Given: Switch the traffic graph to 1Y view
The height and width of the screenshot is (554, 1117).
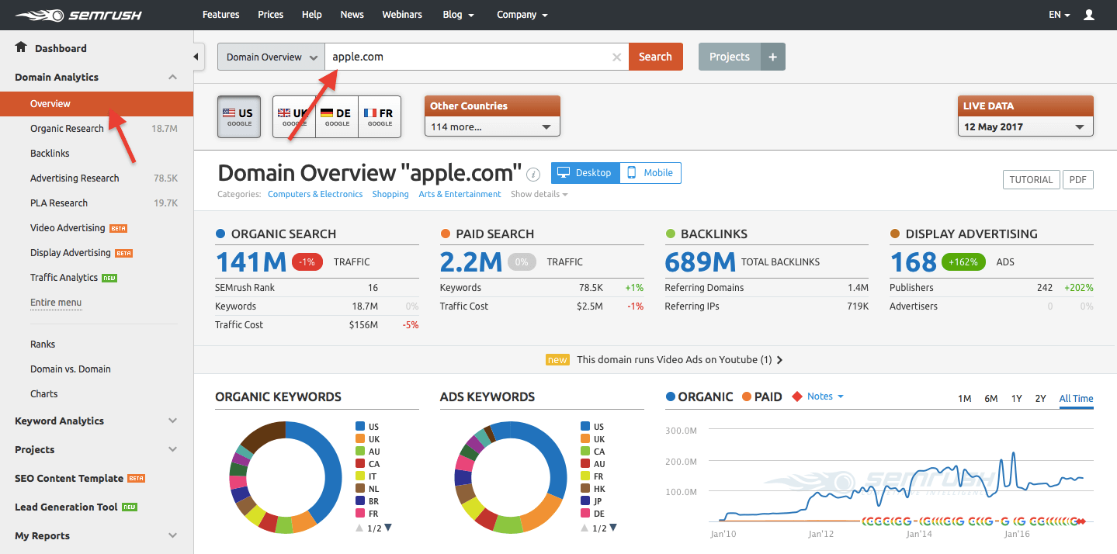Looking at the screenshot, I should (1016, 397).
